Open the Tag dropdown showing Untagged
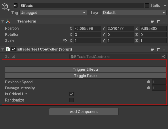The image size is (168, 129). [53, 13]
